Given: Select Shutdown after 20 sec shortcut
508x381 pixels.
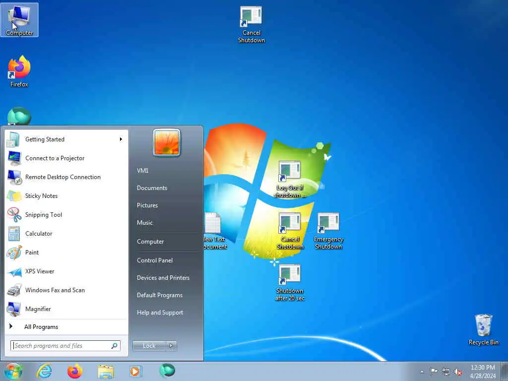Looking at the screenshot, I should 290,283.
